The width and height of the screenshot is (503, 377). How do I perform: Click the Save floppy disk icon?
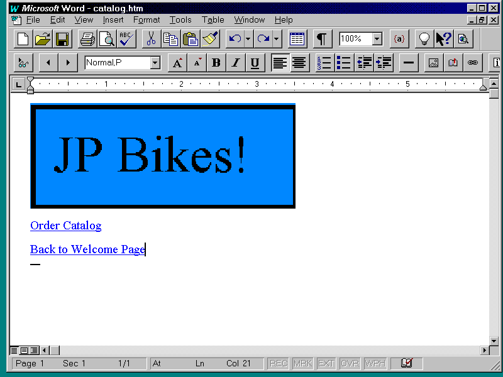62,39
